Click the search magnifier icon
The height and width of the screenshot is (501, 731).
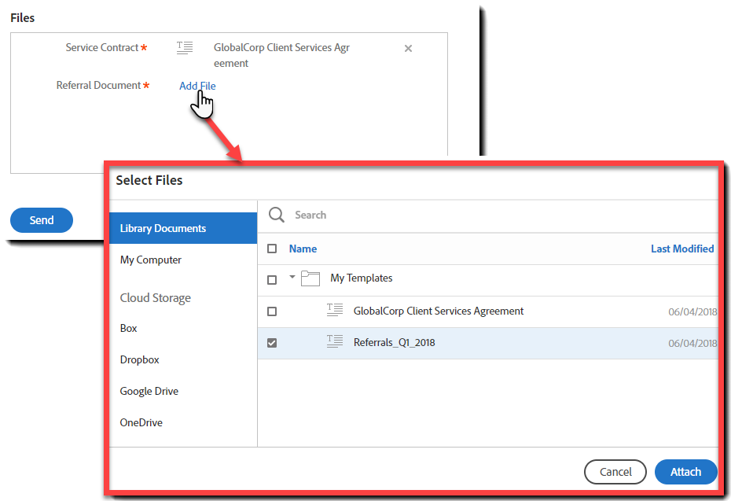(276, 215)
